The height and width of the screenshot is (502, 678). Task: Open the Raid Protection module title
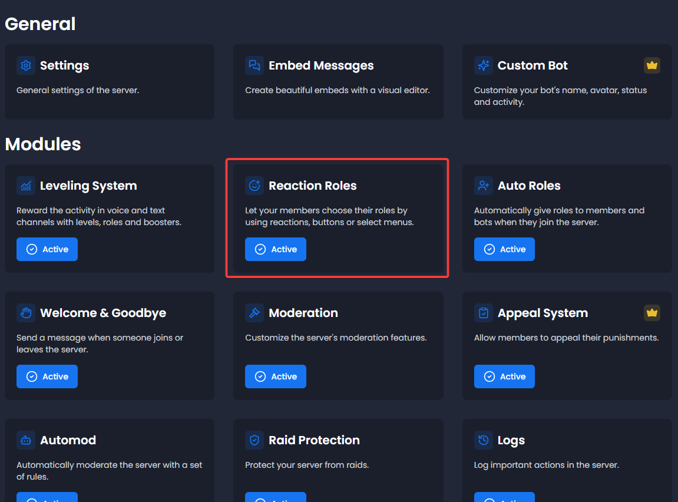point(315,440)
